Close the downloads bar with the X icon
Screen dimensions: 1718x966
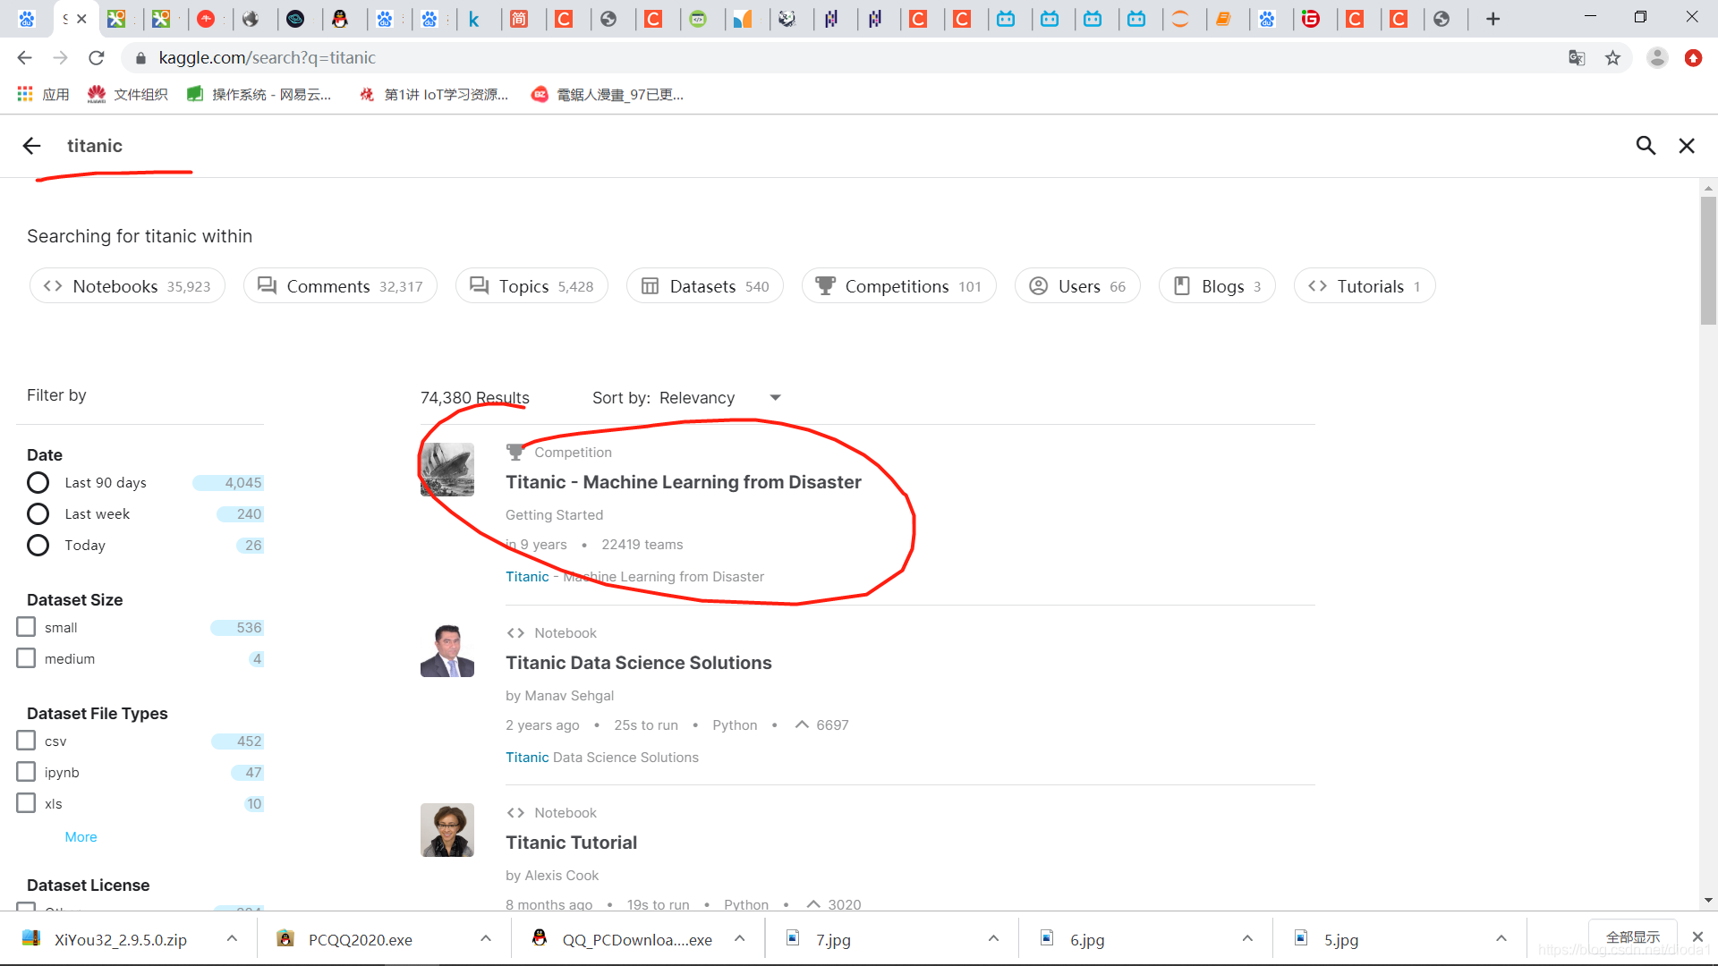click(1697, 936)
